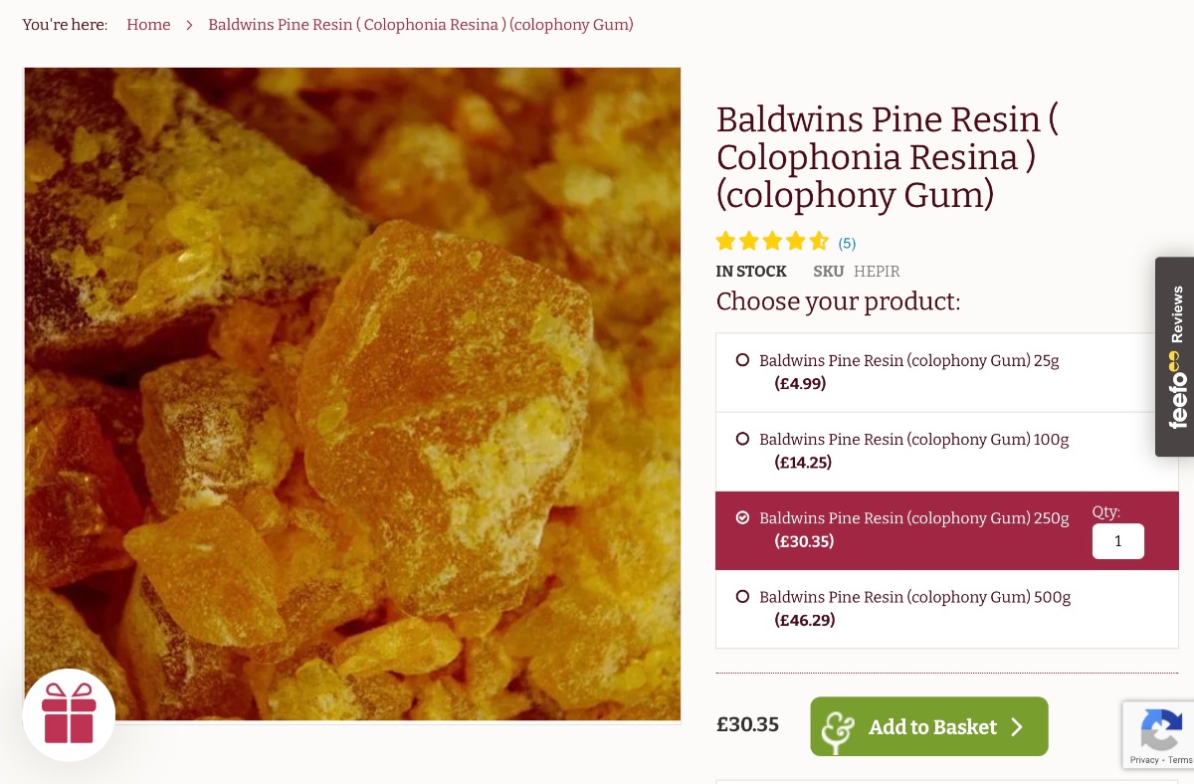Open the Feefo Reviews side tab
The image size is (1194, 784).
[x=1175, y=356]
